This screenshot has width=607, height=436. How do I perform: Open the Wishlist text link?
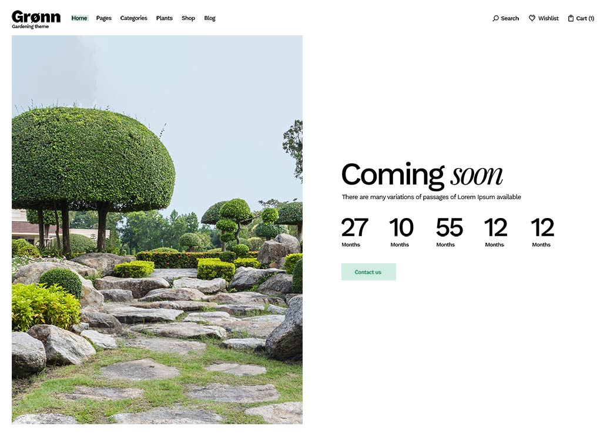pyautogui.click(x=548, y=18)
